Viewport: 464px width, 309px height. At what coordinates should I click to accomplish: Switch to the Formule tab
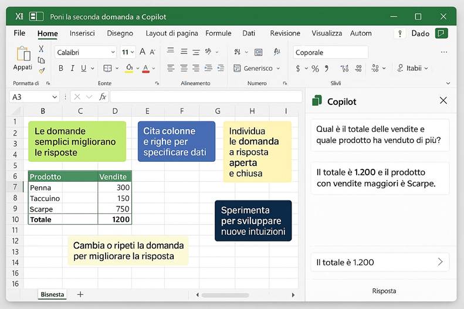218,33
